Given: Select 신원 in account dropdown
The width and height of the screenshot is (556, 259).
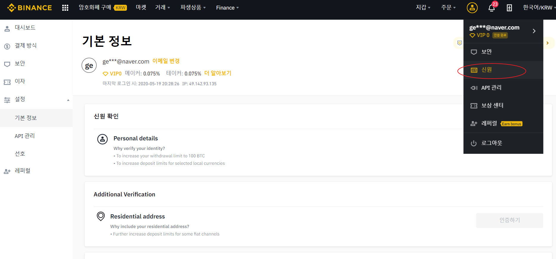Looking at the screenshot, I should tap(503, 70).
